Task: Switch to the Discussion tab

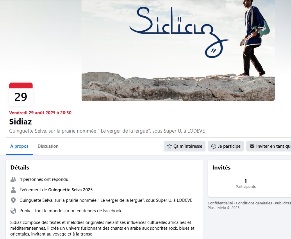Action: 48,146
